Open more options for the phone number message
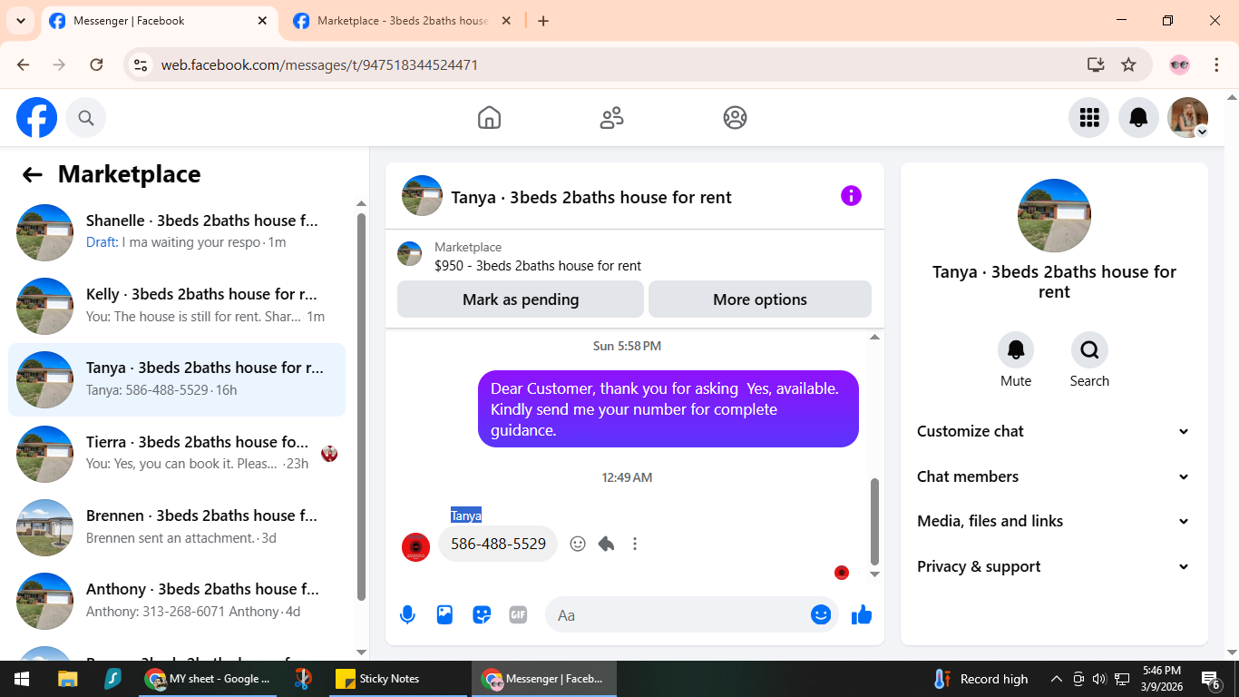 coord(635,544)
